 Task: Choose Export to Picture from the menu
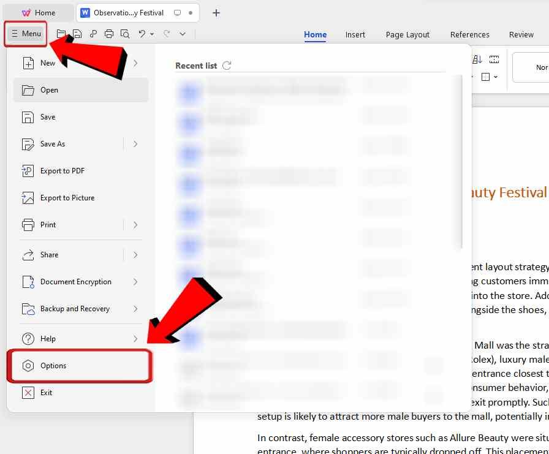point(66,197)
